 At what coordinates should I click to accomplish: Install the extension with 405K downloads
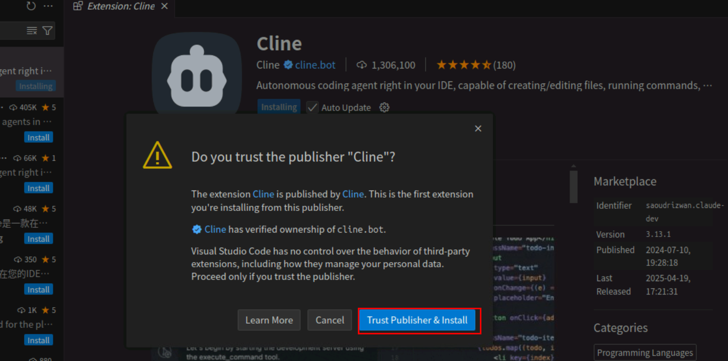[x=38, y=137]
